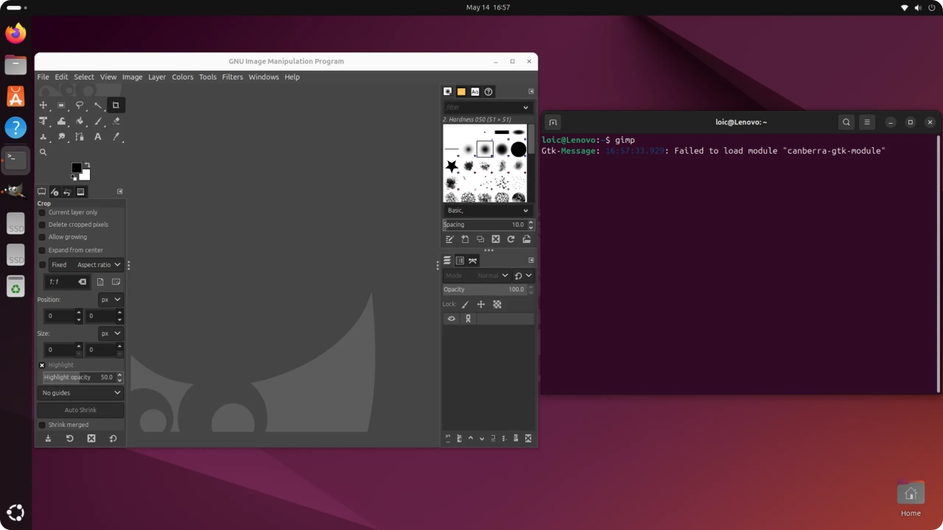Select the Text tool
The height and width of the screenshot is (530, 943).
point(97,137)
